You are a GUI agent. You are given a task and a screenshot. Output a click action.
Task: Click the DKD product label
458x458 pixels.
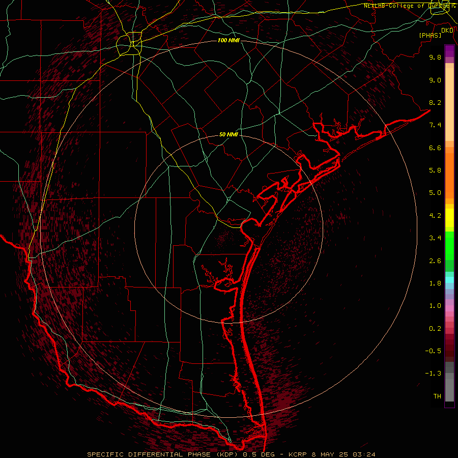point(447,31)
